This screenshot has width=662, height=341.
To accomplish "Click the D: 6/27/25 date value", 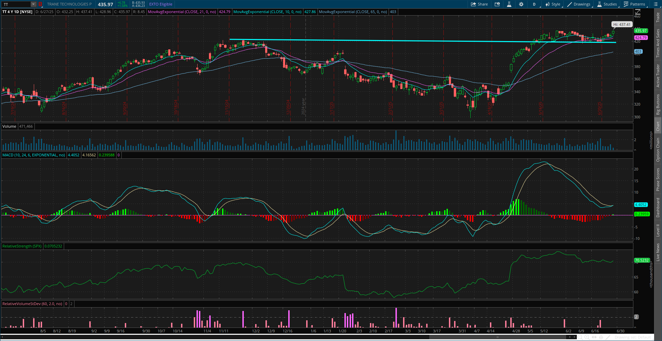I will click(x=44, y=12).
